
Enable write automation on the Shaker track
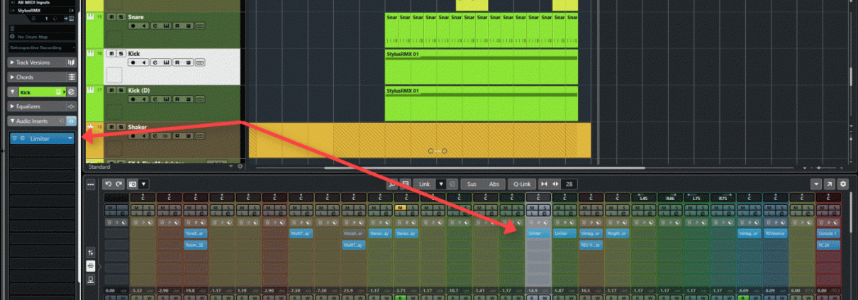tap(189, 137)
